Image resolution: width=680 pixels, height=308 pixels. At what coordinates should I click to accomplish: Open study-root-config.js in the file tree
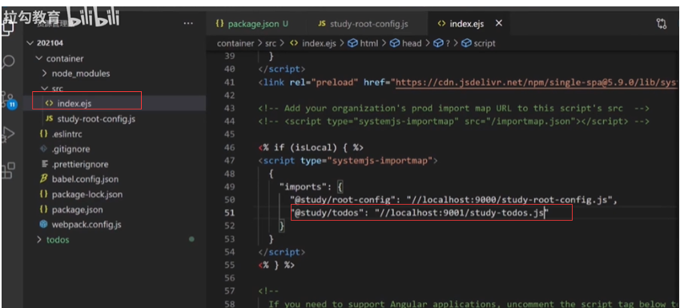coord(96,118)
